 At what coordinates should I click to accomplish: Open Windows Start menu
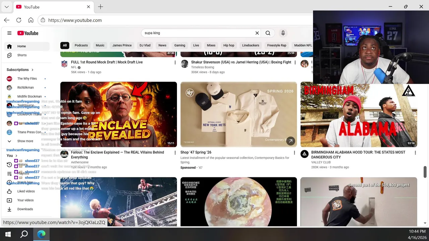[8, 234]
